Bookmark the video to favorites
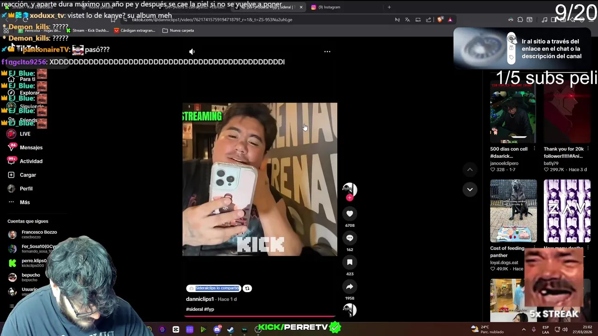The image size is (598, 336). (x=349, y=262)
